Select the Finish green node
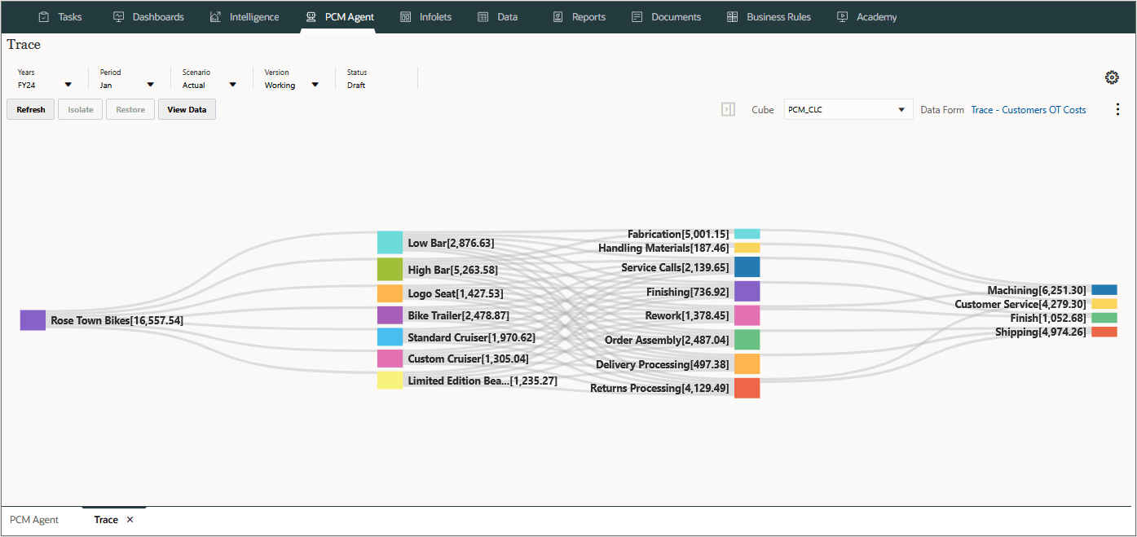 click(x=1104, y=318)
